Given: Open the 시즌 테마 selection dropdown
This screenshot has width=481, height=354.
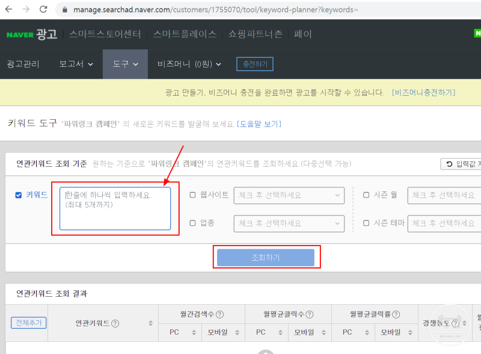Looking at the screenshot, I should 444,223.
